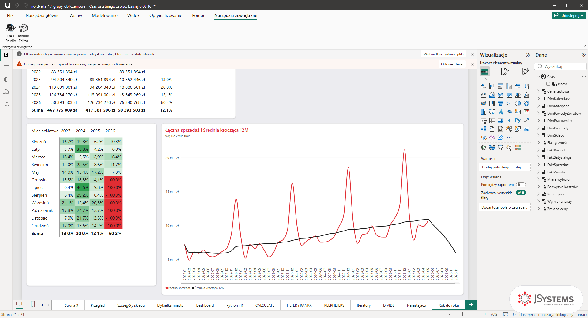Switch to the CALCULATE page tab
Image resolution: width=588 pixels, height=318 pixels.
point(265,305)
